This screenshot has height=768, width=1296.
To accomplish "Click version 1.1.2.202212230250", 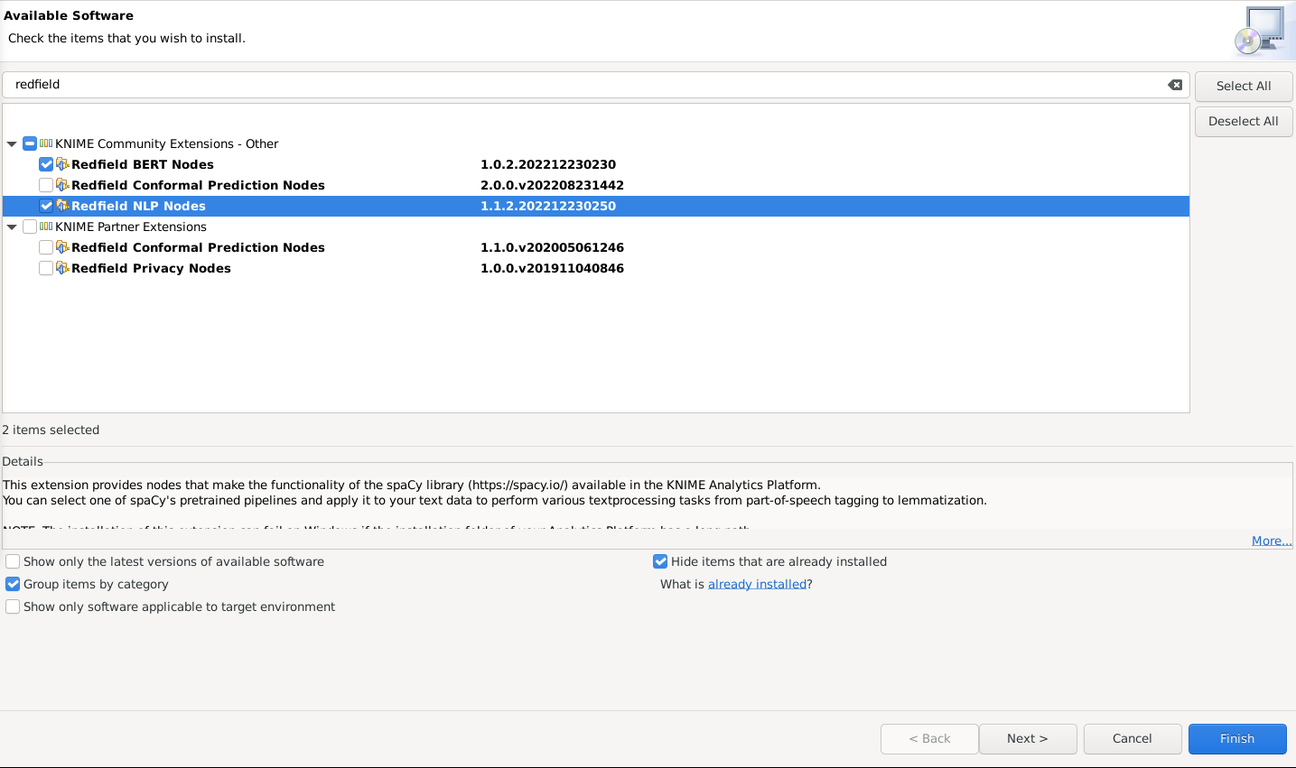I will point(548,206).
